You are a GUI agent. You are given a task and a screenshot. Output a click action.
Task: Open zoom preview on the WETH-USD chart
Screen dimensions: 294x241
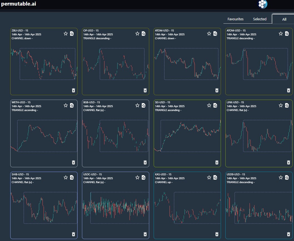tap(71, 105)
